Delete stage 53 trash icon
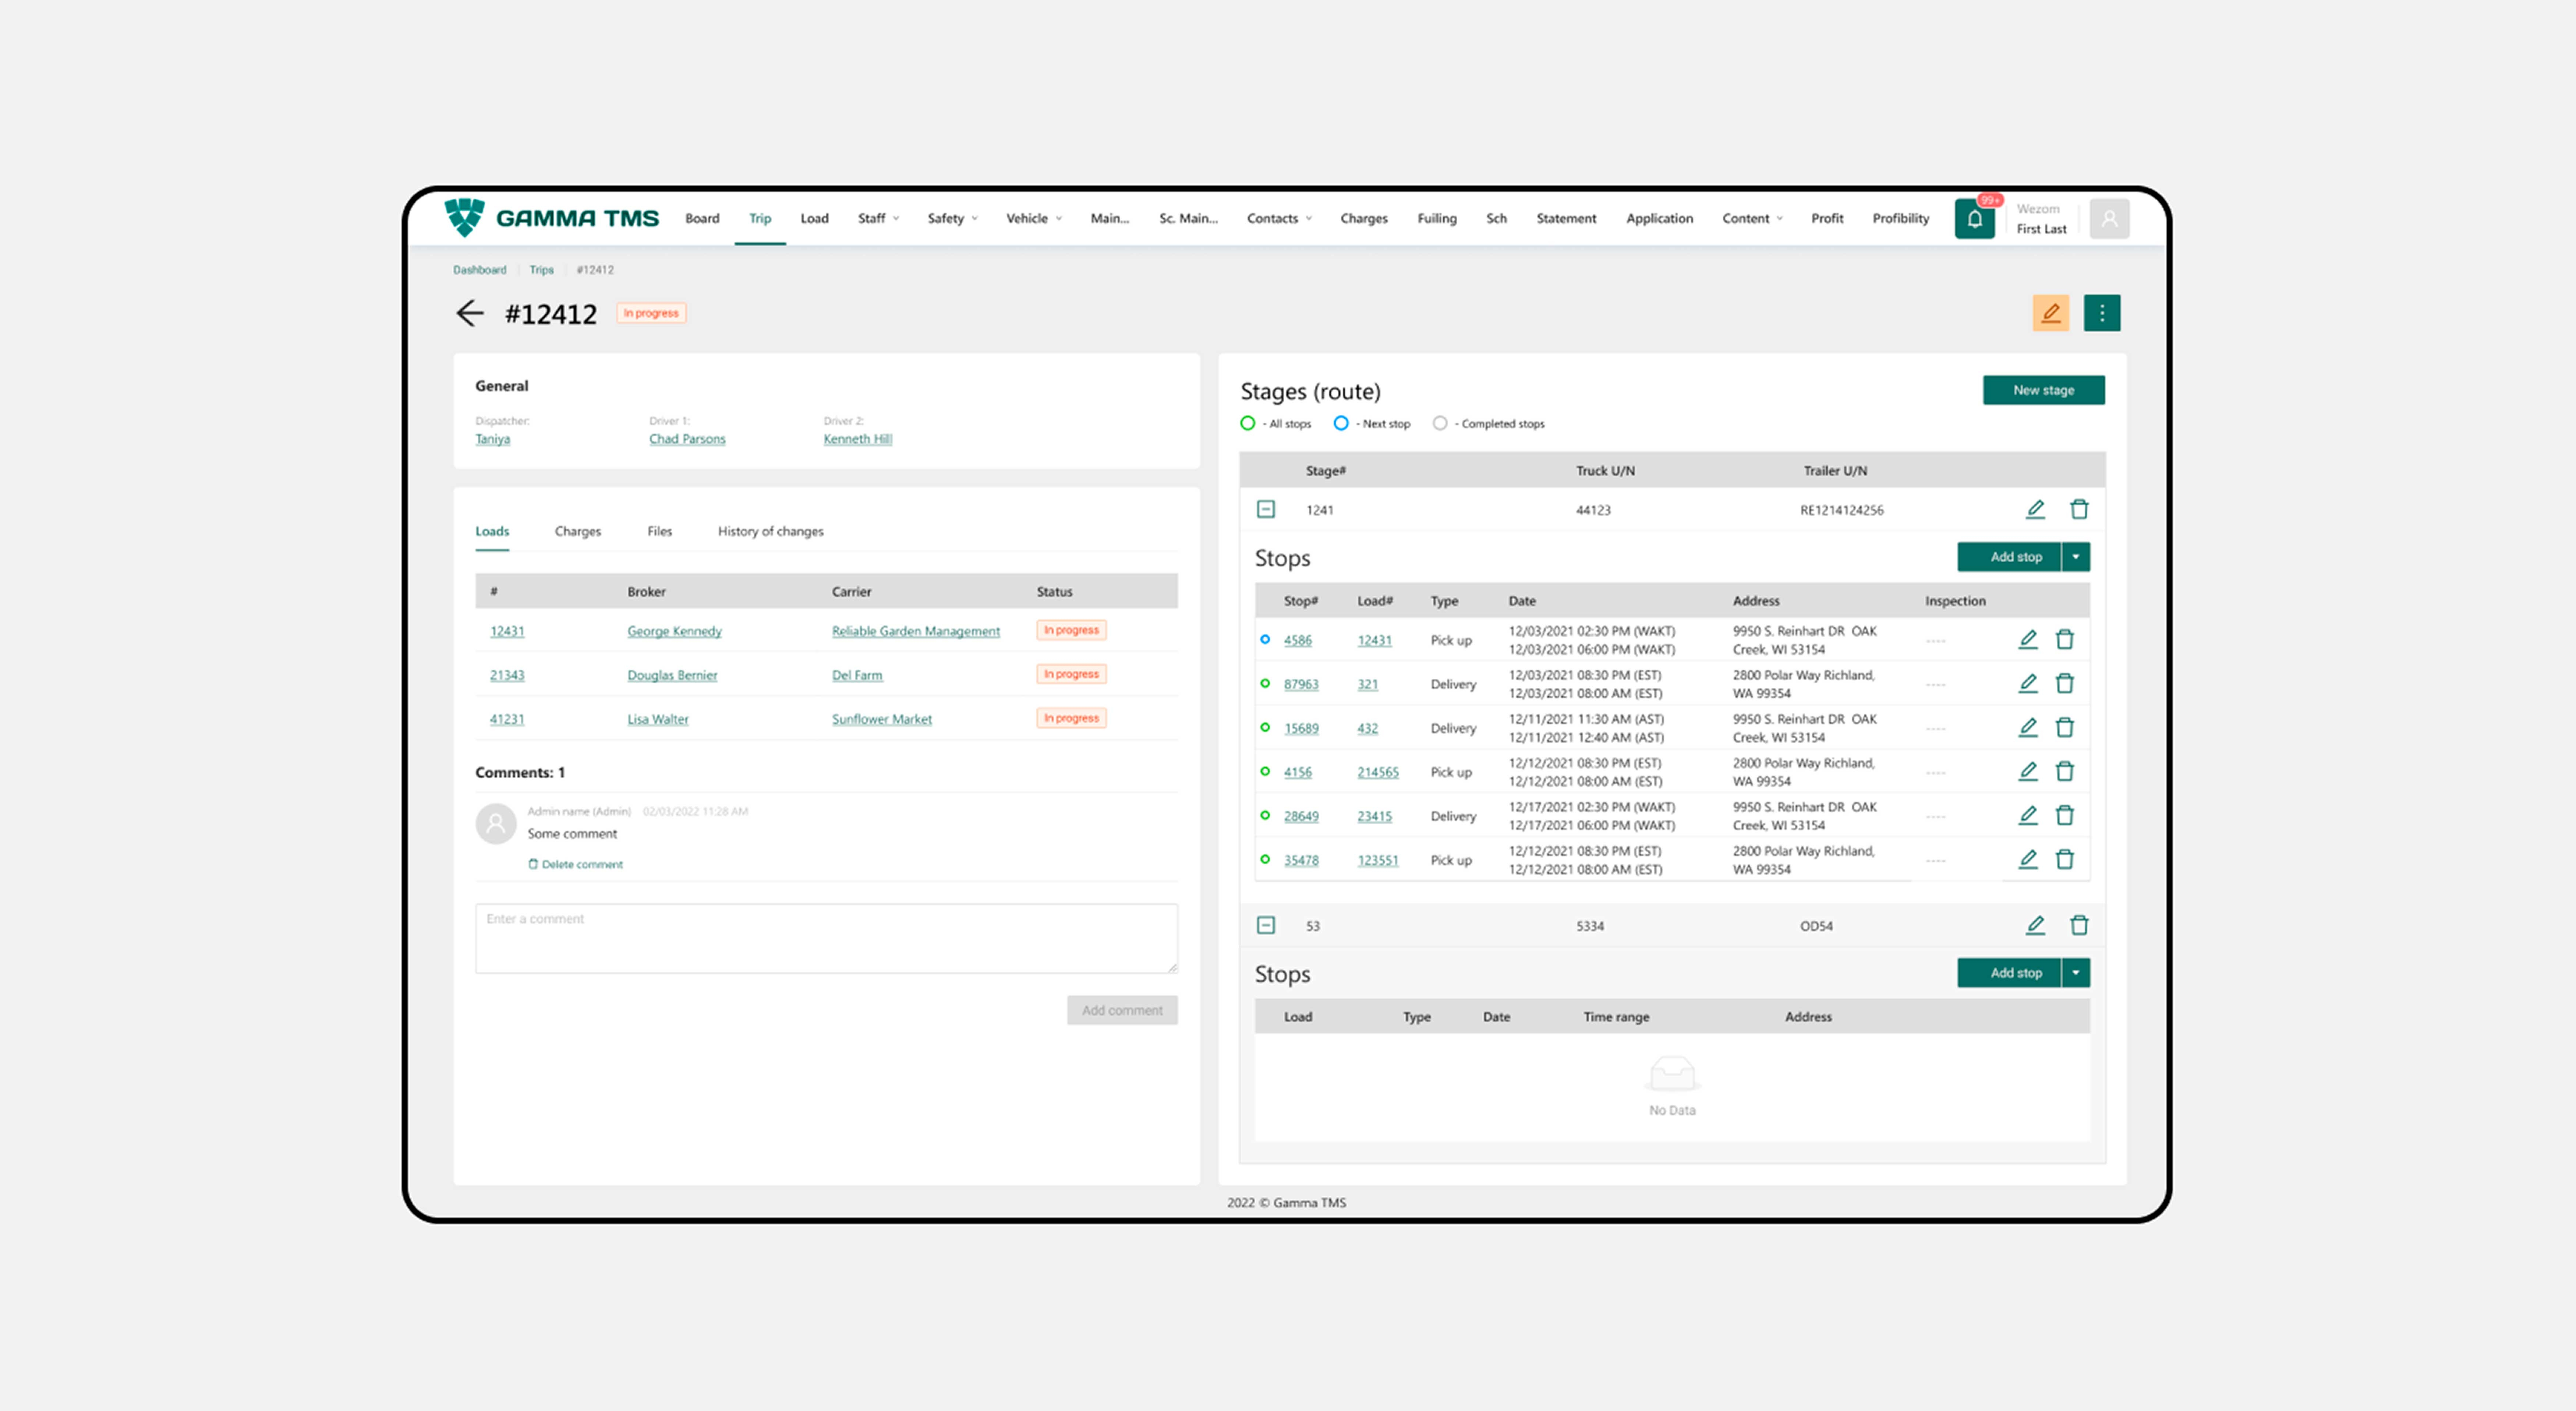Viewport: 2576px width, 1411px height. pyautogui.click(x=2078, y=925)
